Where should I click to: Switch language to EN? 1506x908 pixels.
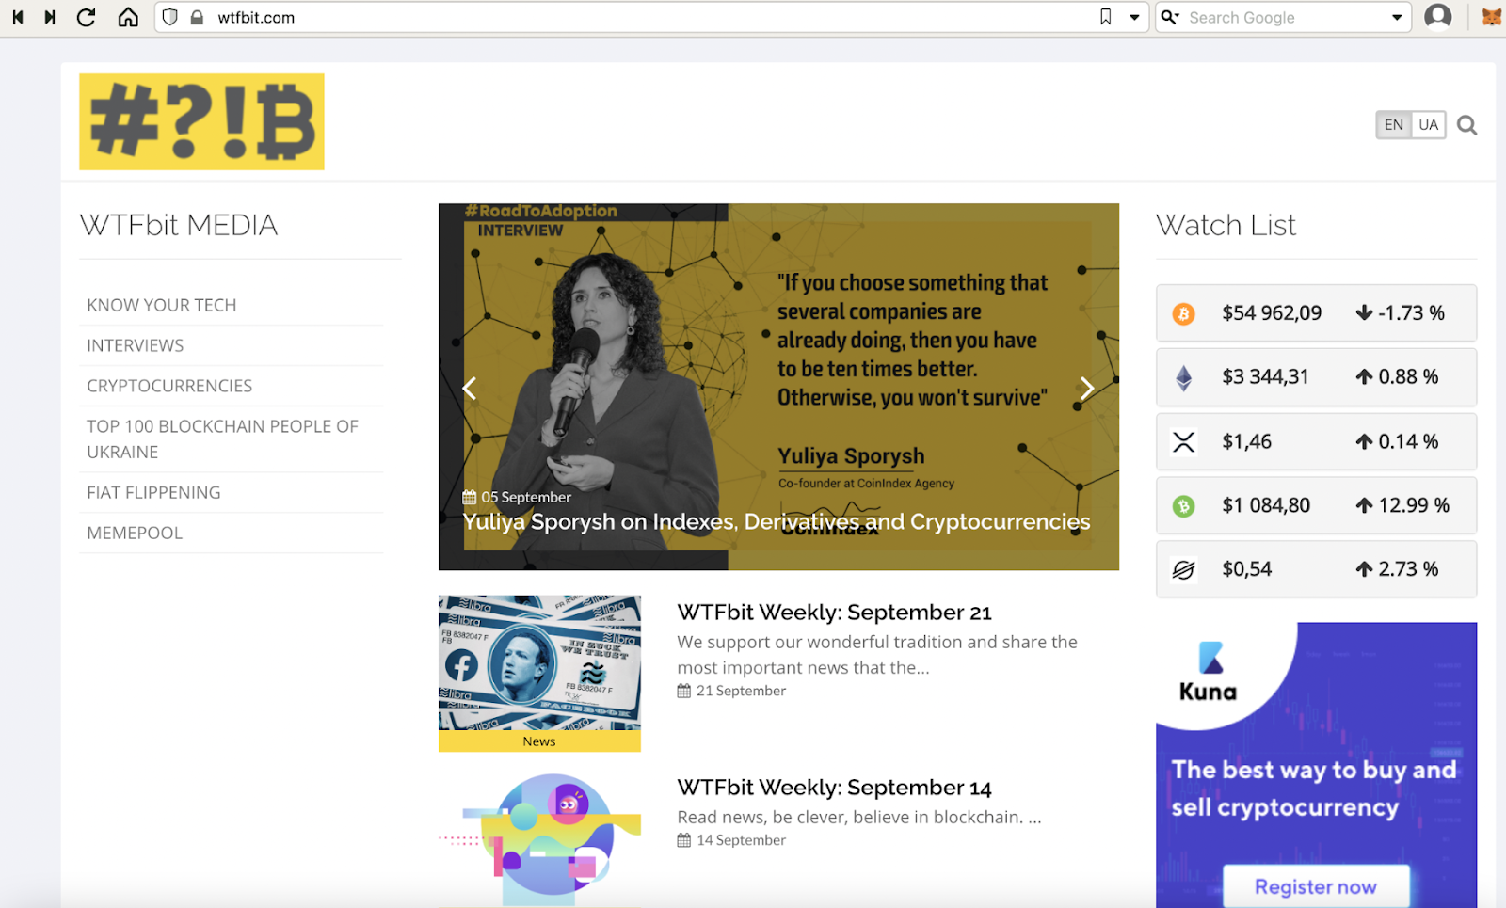[x=1394, y=124]
